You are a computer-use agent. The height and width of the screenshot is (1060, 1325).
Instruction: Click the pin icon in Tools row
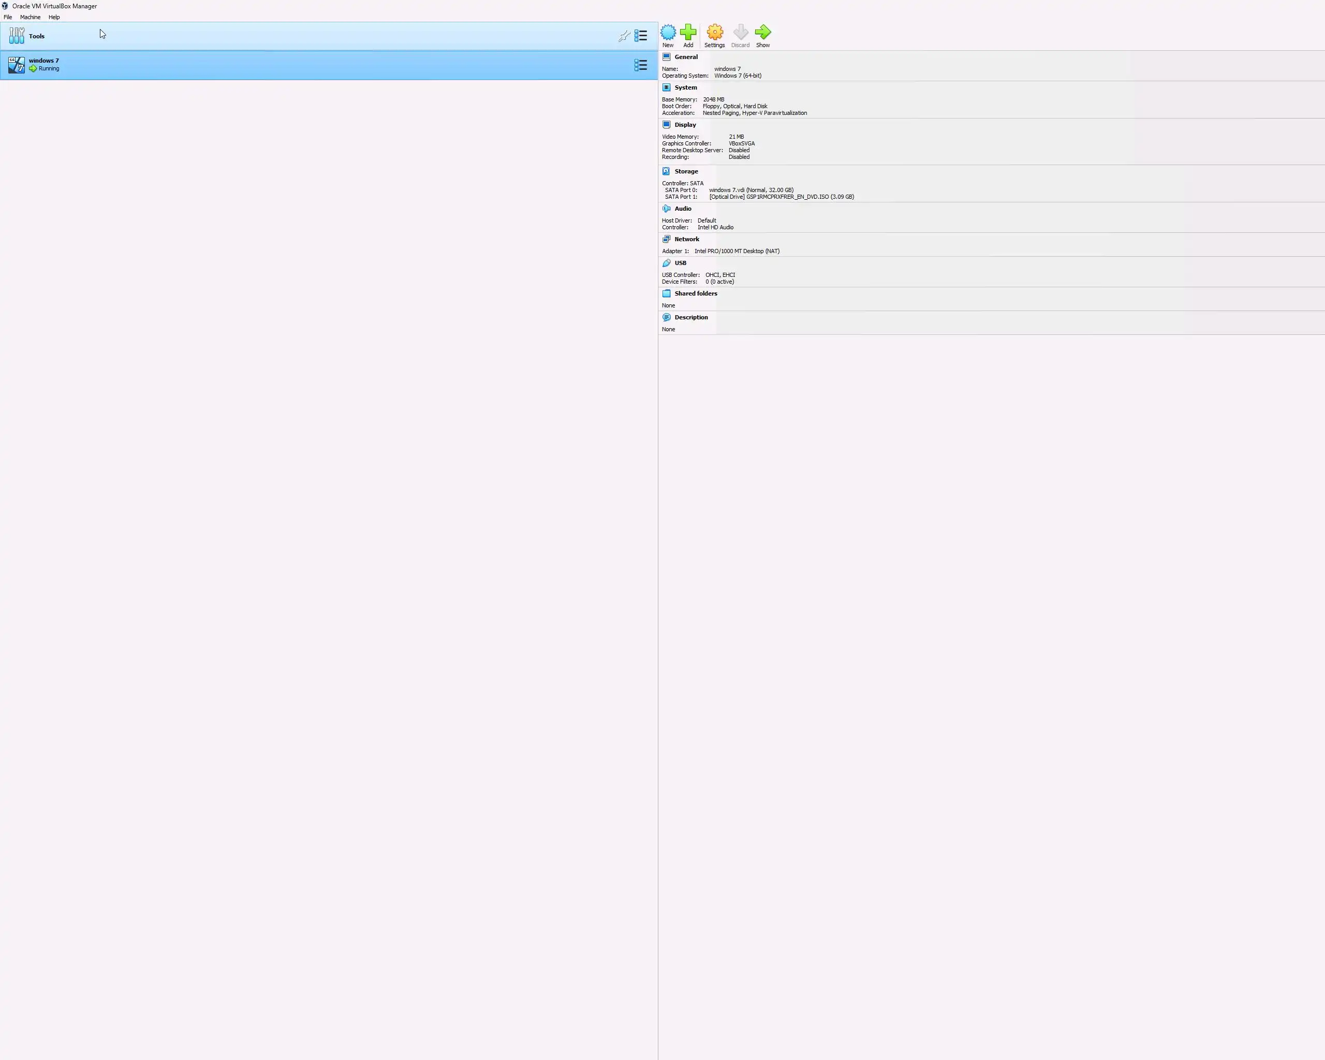pyautogui.click(x=623, y=36)
